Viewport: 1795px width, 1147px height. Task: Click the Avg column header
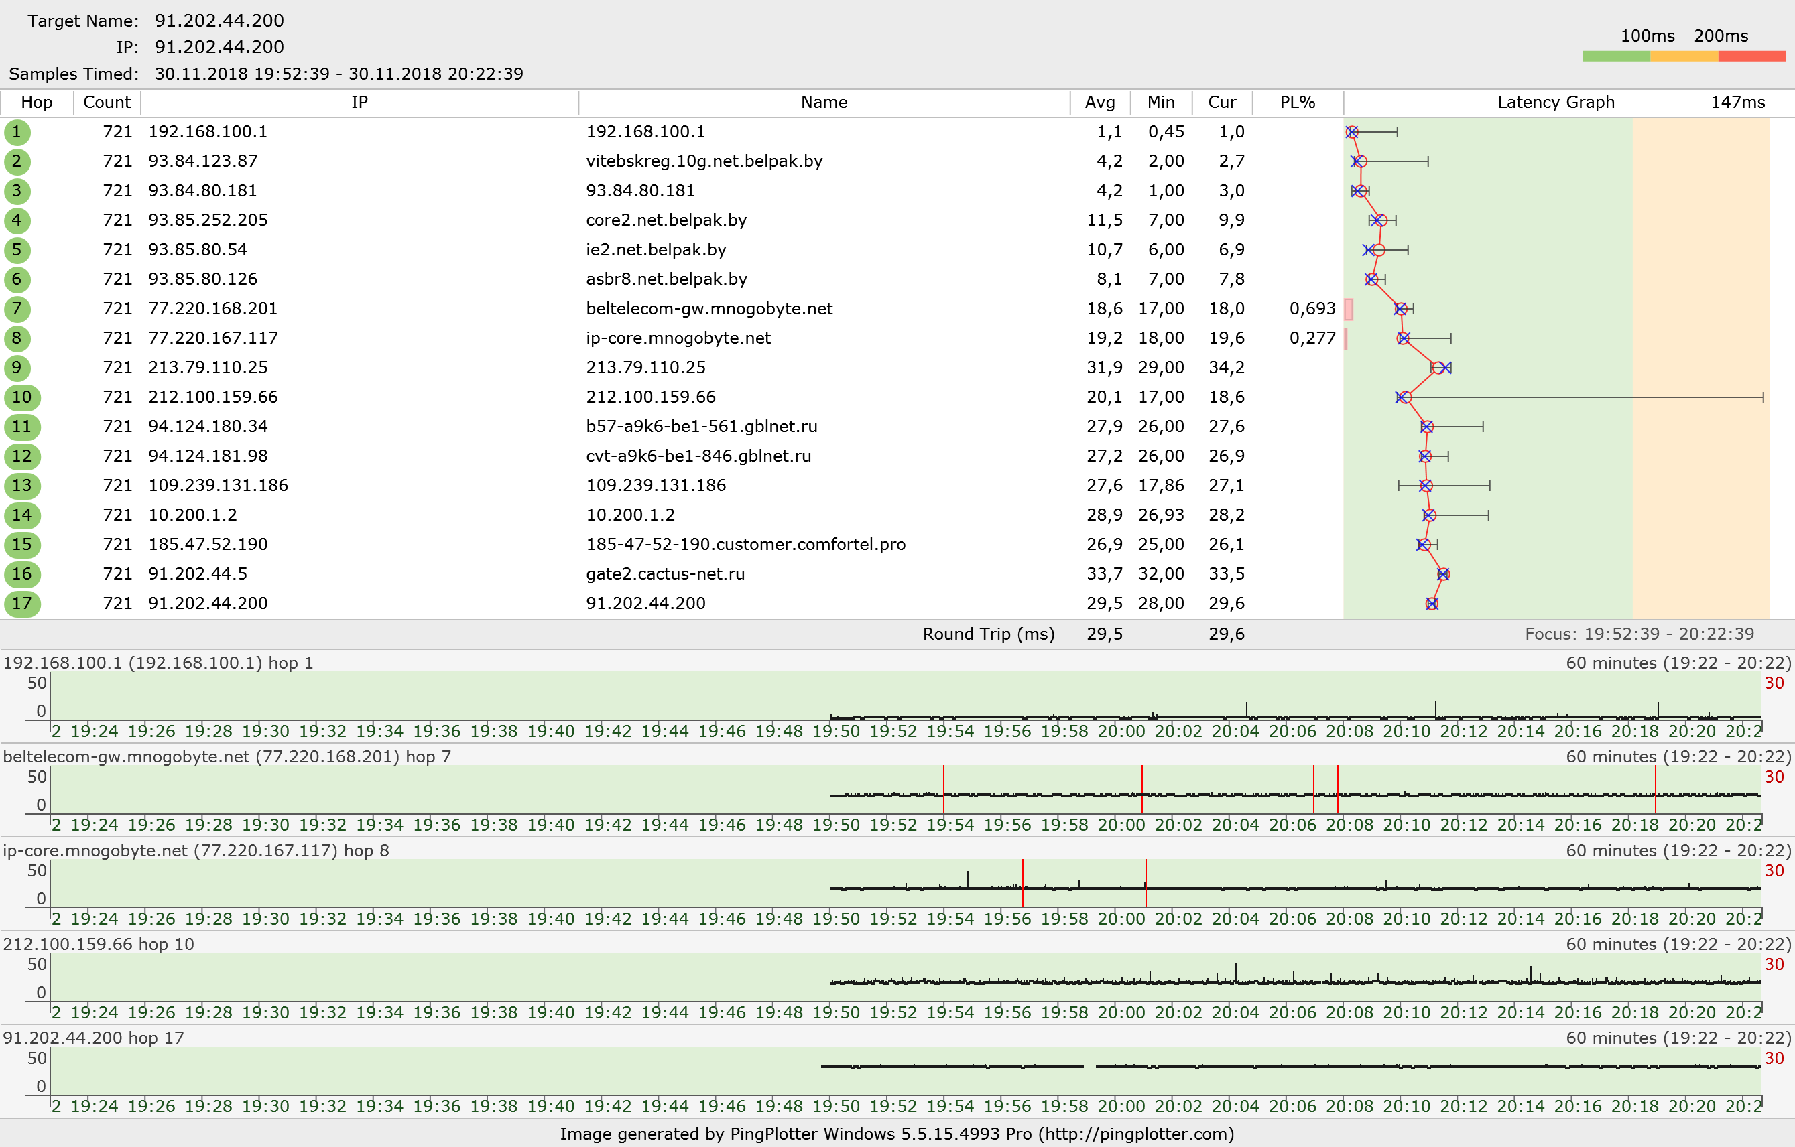click(1100, 102)
